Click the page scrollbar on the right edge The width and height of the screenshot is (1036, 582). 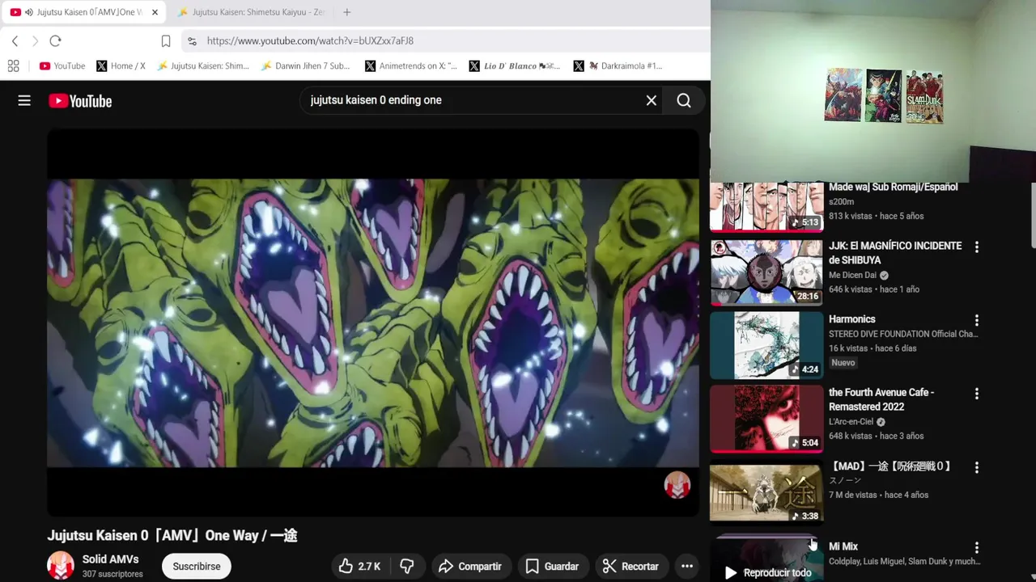click(1032, 215)
